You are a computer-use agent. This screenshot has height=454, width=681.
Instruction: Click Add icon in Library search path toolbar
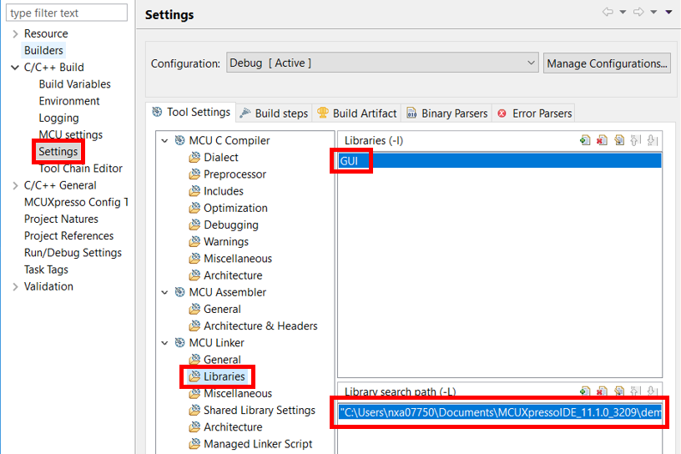pos(585,391)
